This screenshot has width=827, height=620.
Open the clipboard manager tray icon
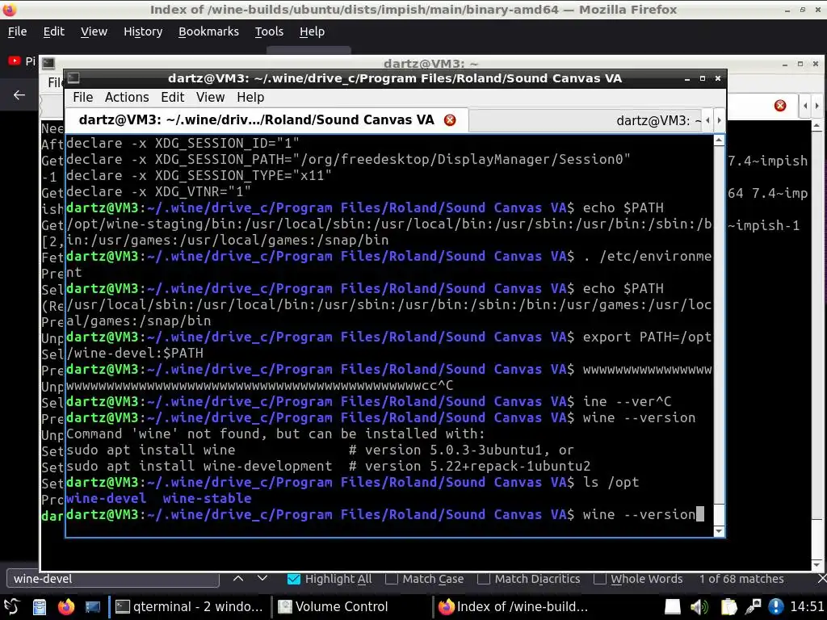tap(728, 607)
